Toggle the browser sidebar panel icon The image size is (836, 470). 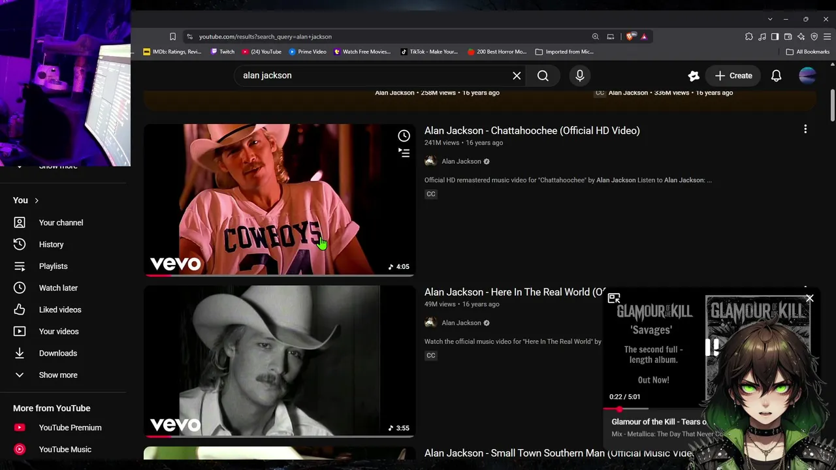coord(775,37)
